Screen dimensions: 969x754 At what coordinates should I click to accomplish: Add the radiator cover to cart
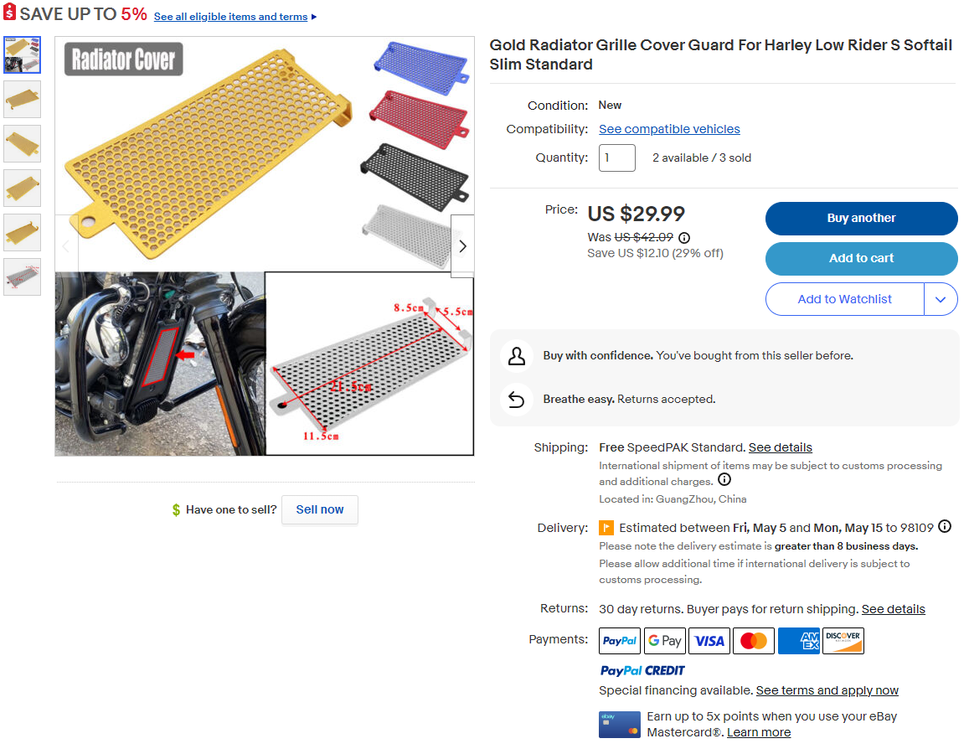(861, 258)
